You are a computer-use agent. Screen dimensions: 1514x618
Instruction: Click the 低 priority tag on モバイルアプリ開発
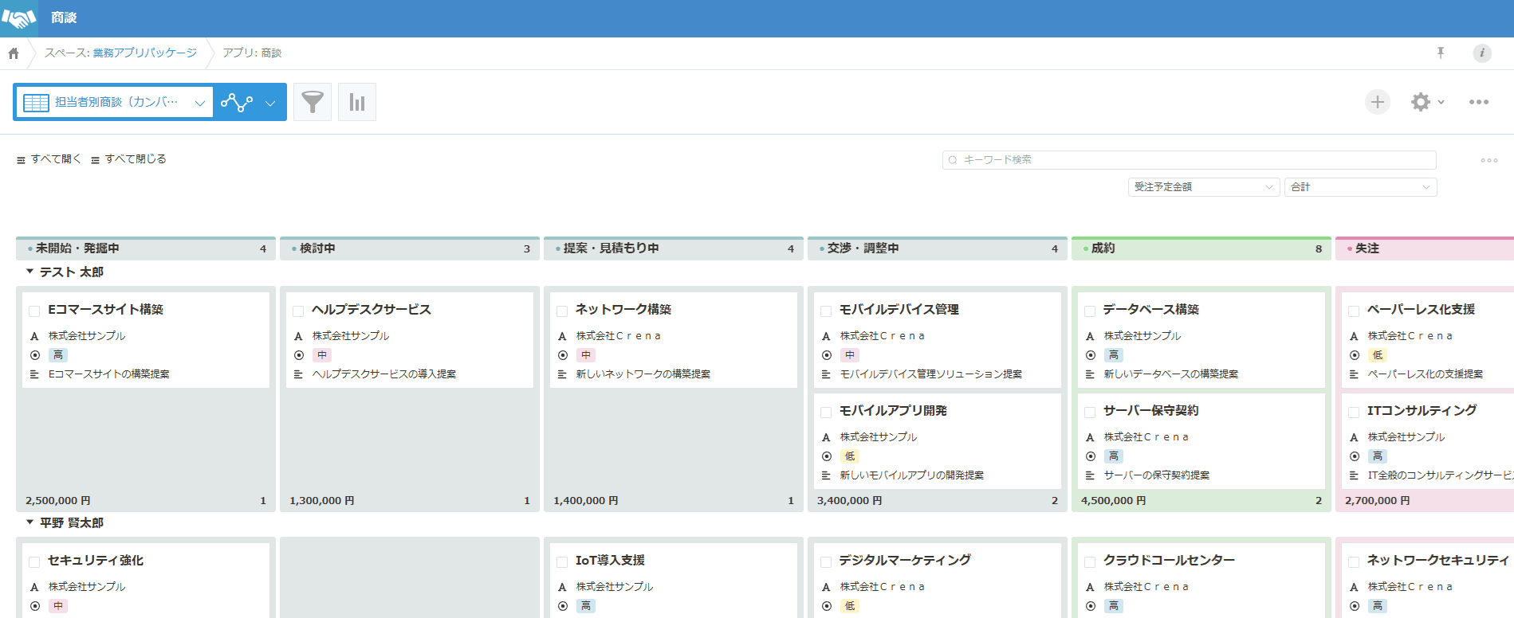coord(850,456)
